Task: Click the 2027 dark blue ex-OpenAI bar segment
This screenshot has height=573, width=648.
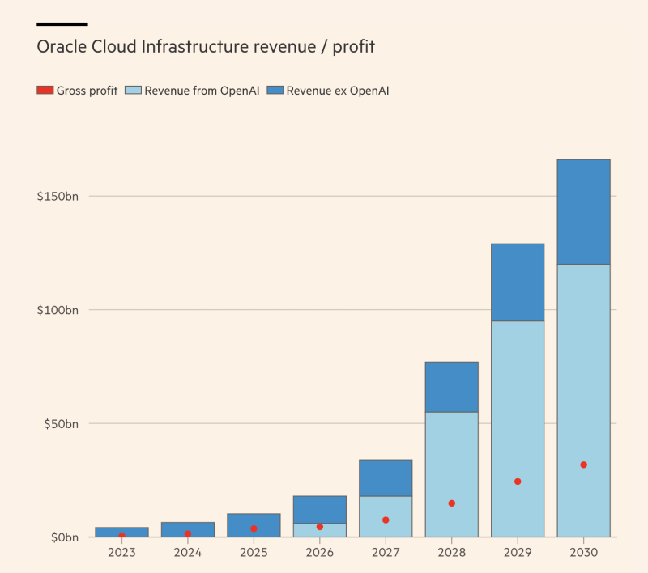Action: pyautogui.click(x=386, y=478)
